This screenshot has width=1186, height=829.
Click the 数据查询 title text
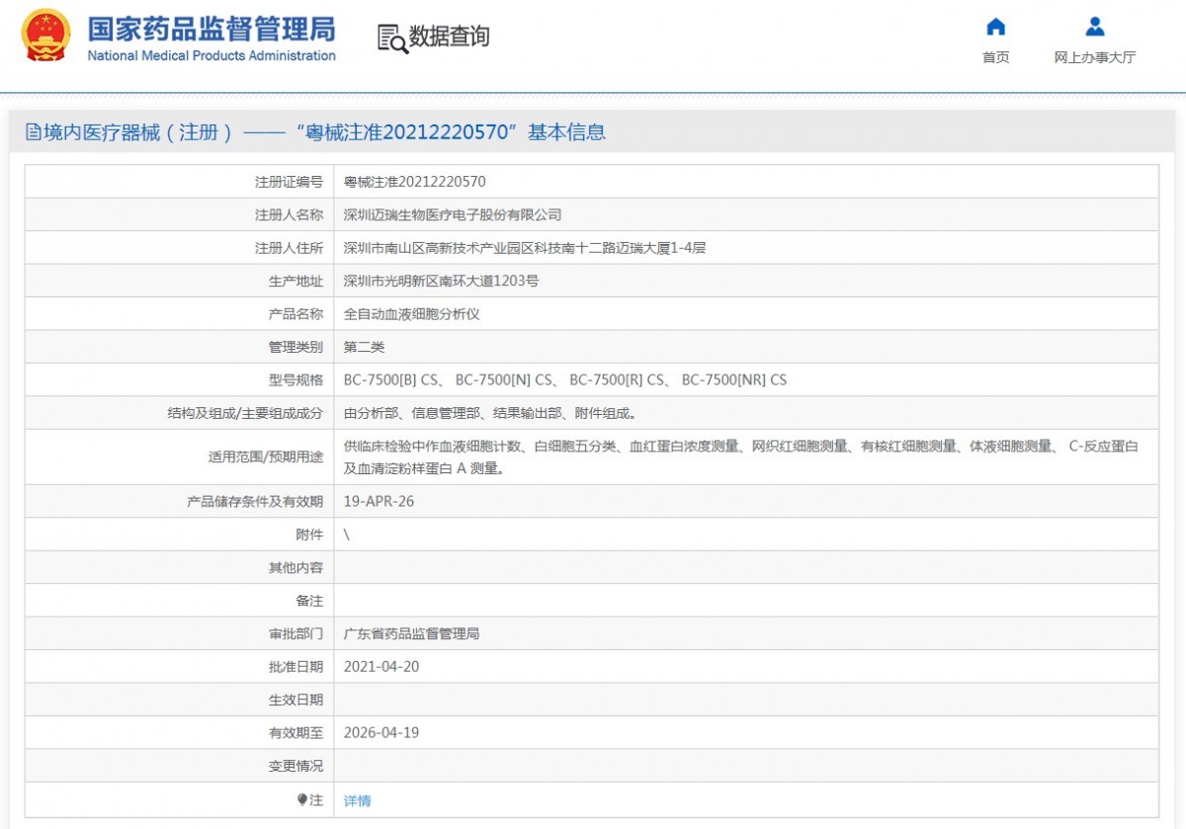(x=450, y=38)
